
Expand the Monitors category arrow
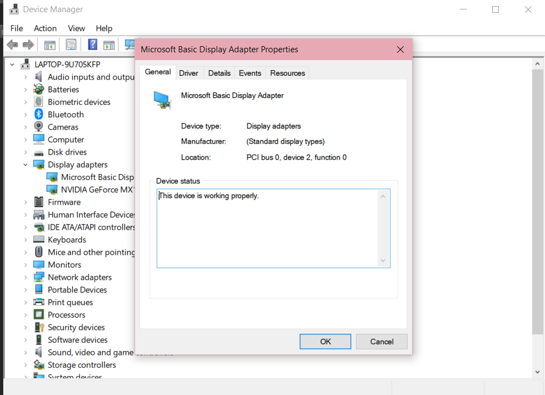[x=26, y=265]
